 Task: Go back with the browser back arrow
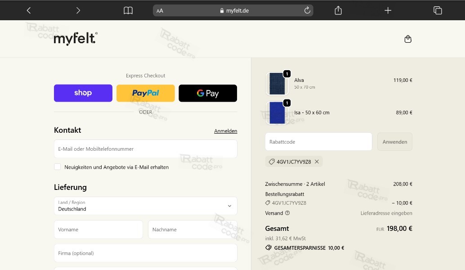click(x=28, y=10)
